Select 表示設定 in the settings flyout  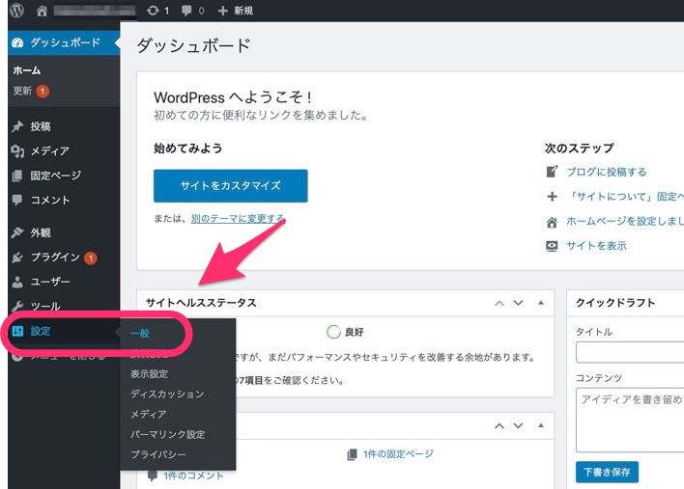[x=149, y=374]
